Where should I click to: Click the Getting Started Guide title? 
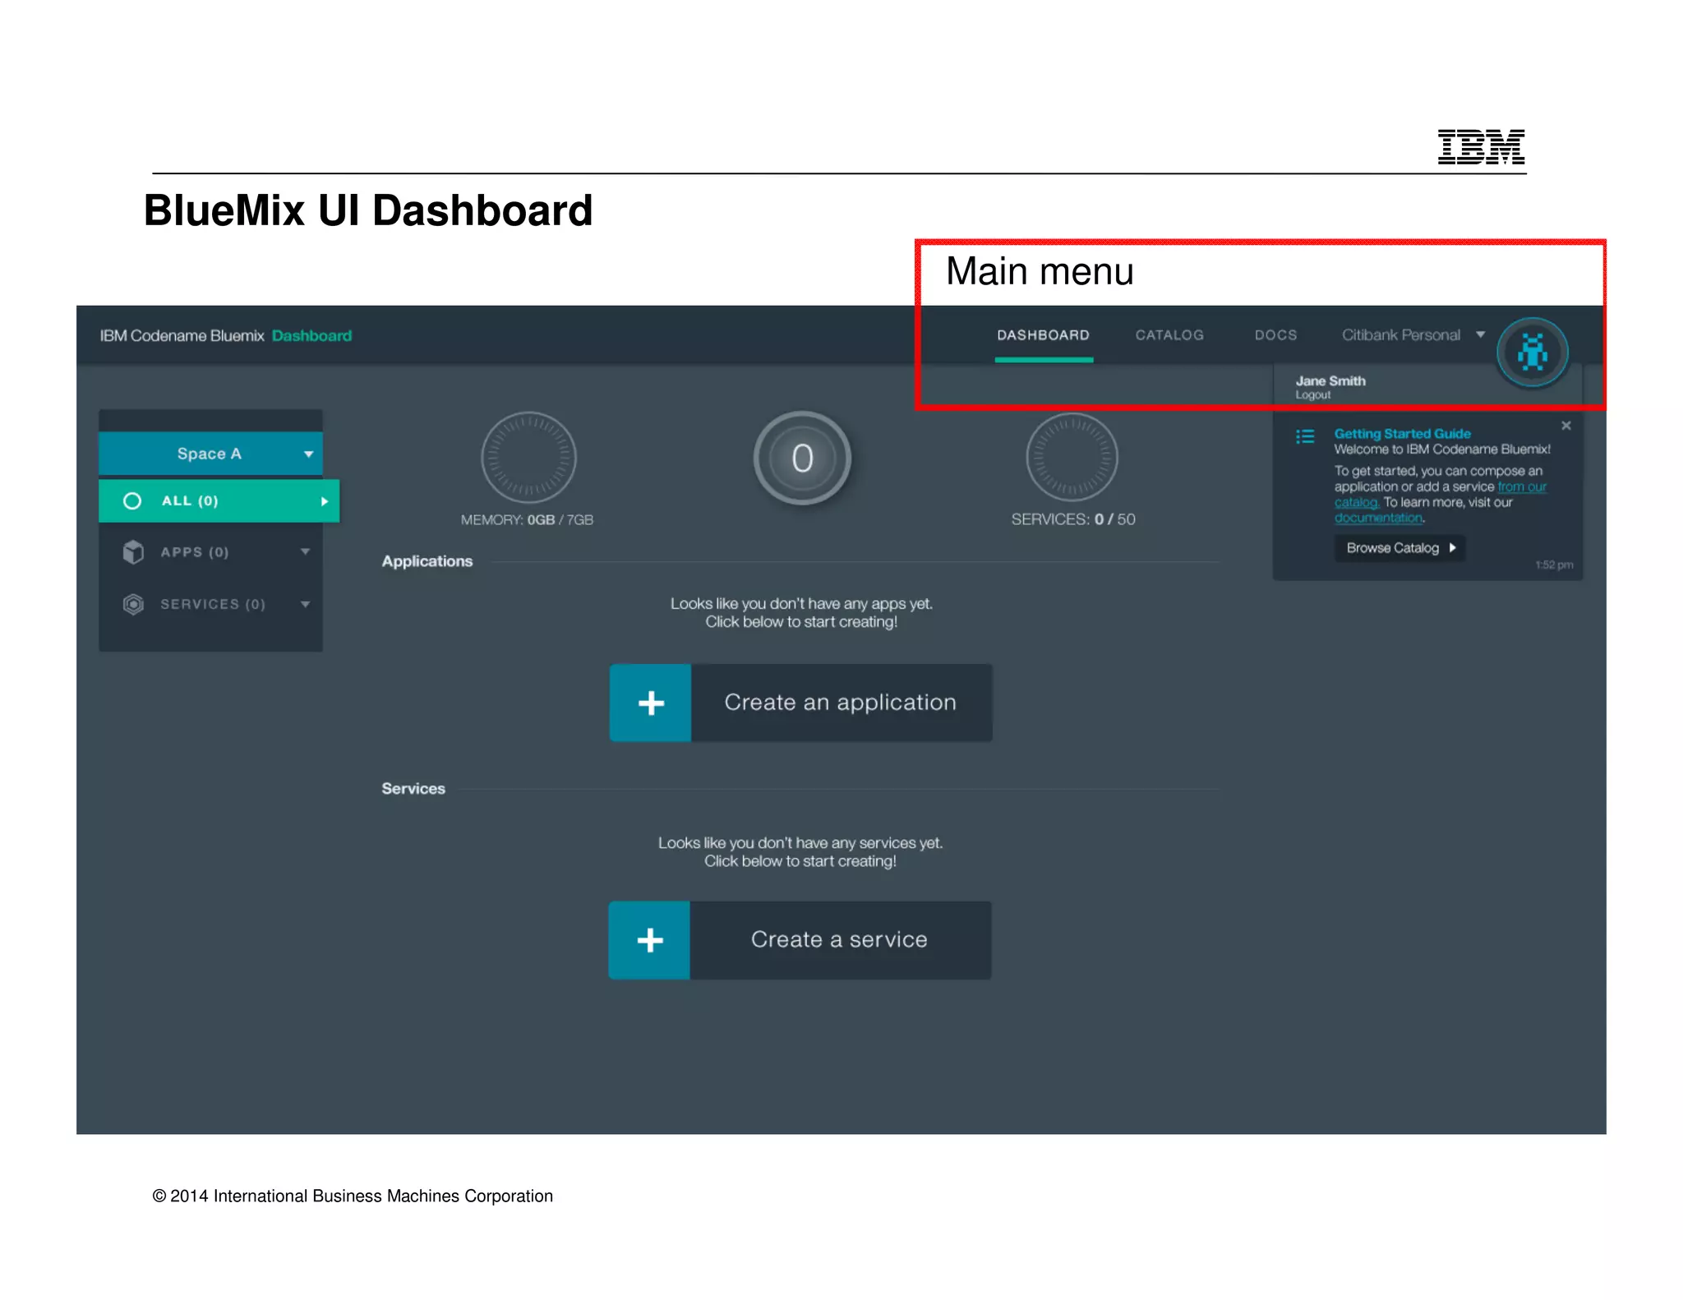point(1402,433)
